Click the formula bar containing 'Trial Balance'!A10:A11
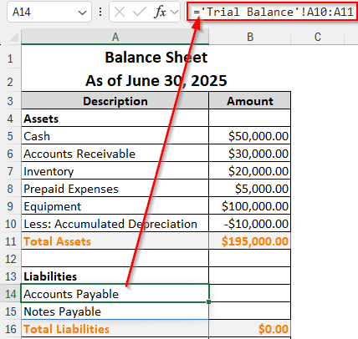 (272, 12)
